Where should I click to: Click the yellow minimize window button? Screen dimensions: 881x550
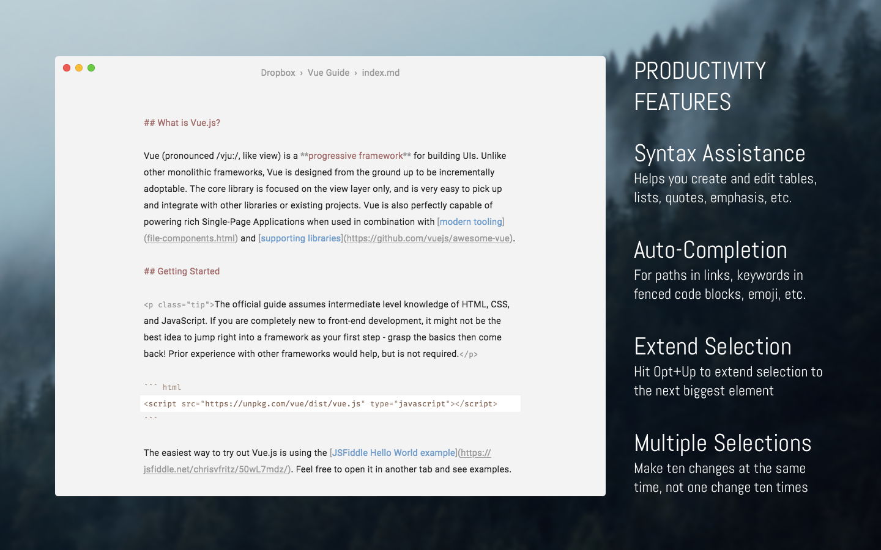coord(79,68)
